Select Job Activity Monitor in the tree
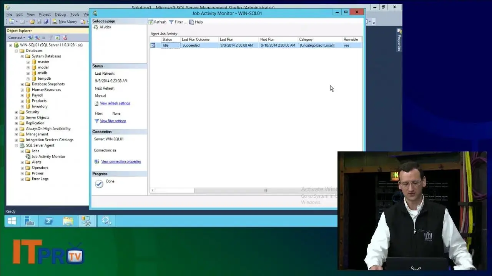Viewport: 492px width, 276px height. pyautogui.click(x=48, y=157)
